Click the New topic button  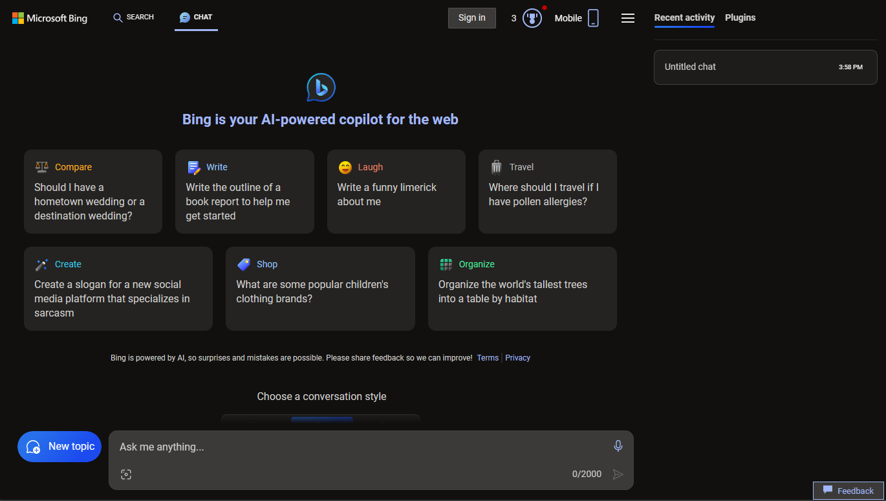point(59,447)
